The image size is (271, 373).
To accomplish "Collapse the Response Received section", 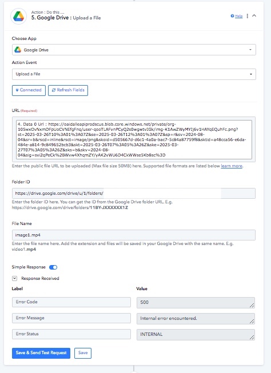I will click(x=14, y=278).
